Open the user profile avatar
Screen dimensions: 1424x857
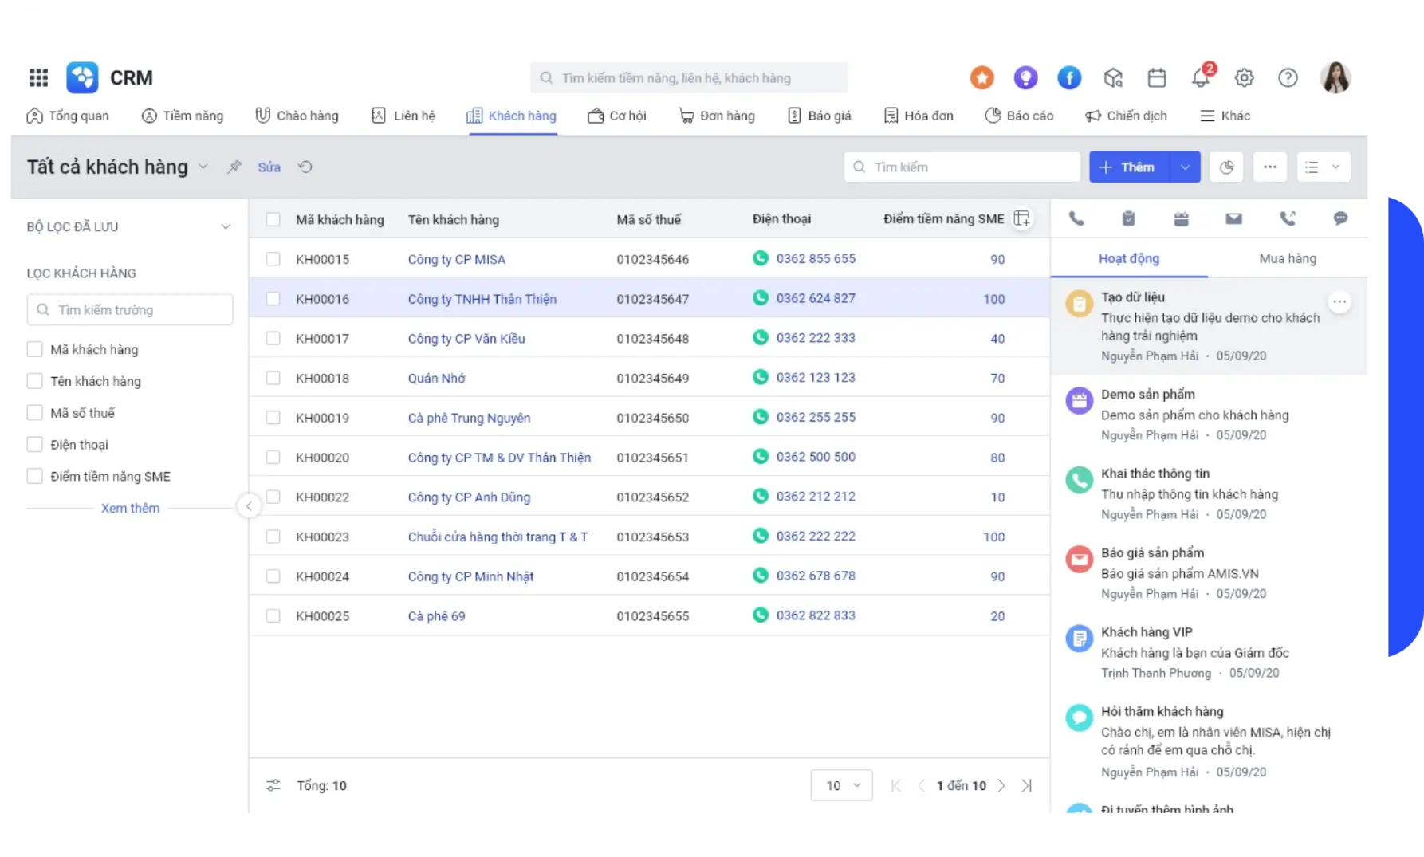pyautogui.click(x=1335, y=77)
